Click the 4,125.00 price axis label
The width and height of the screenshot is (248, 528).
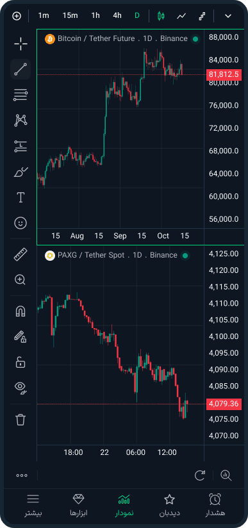tap(224, 254)
